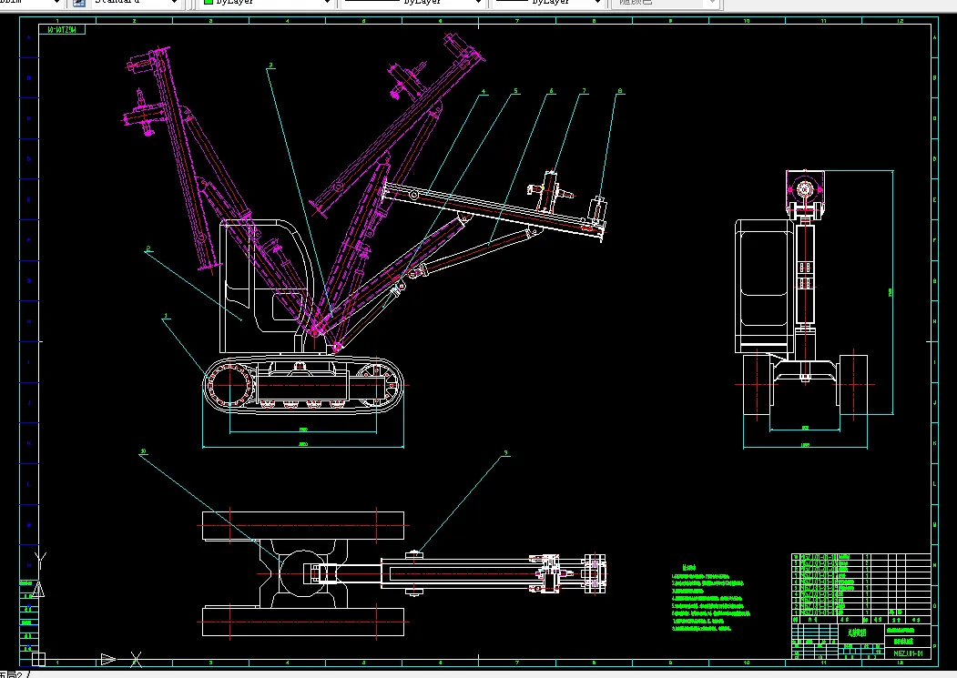Click the mirrored drawing number box top-left

pos(62,29)
